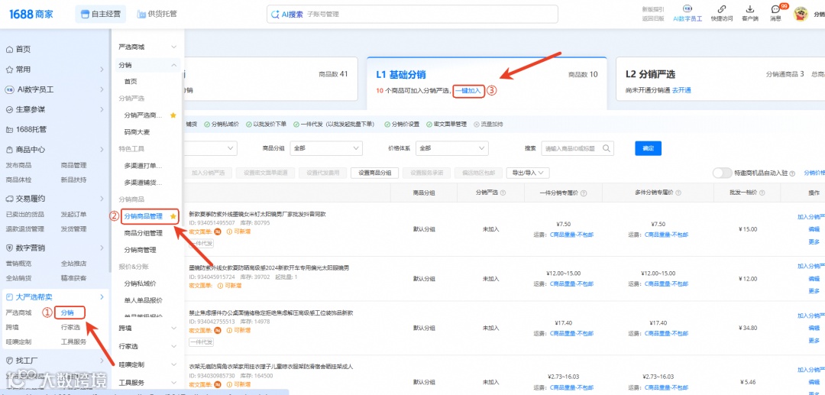This screenshot has height=395, width=825.
Task: Expand the 哇噢定制 submenu section
Action: (174, 364)
